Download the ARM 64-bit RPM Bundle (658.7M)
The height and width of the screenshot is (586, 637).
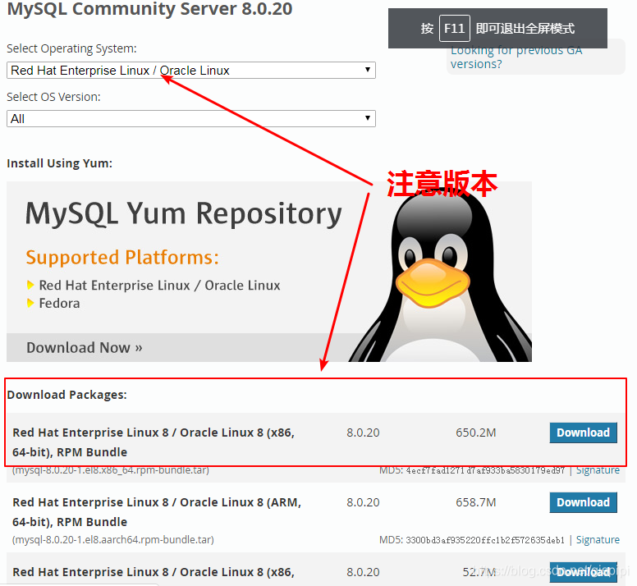click(584, 502)
